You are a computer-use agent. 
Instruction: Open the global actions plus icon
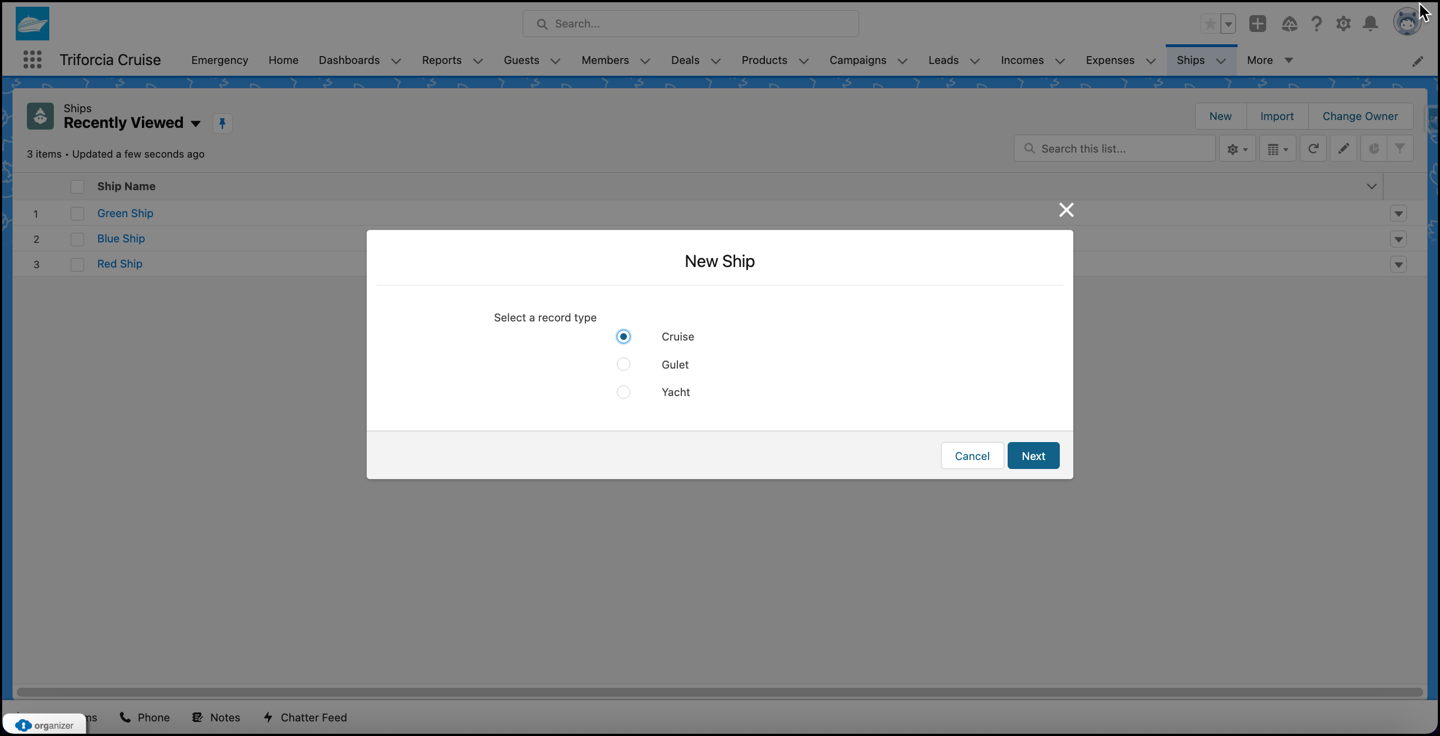click(1258, 24)
